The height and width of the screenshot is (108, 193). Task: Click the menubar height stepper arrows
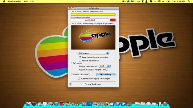tap(106, 70)
